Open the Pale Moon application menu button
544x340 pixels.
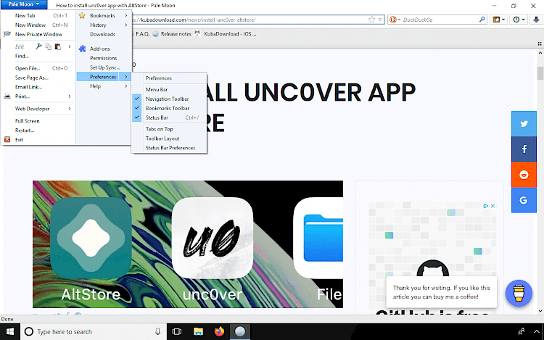pyautogui.click(x=24, y=4)
